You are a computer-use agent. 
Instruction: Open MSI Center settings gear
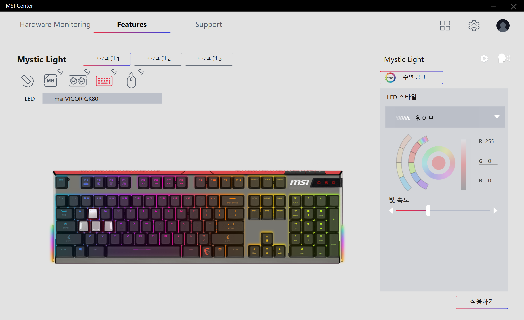click(x=474, y=26)
